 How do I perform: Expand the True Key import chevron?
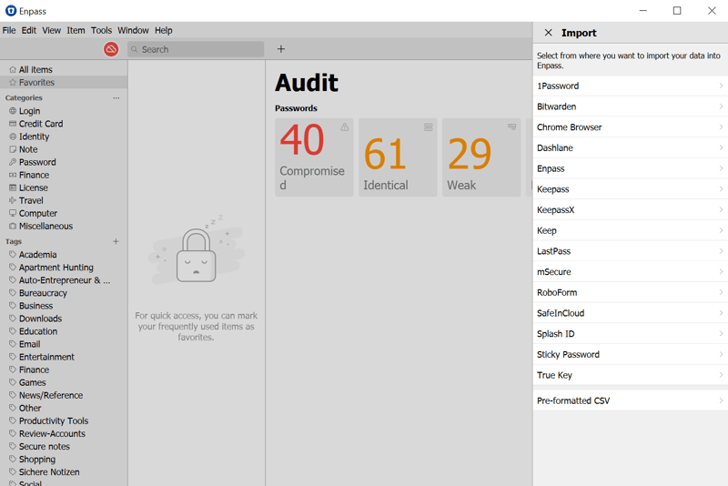tap(721, 375)
